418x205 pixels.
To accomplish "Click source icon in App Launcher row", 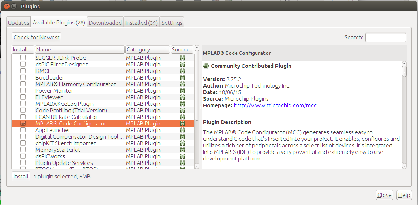I will tap(182, 130).
